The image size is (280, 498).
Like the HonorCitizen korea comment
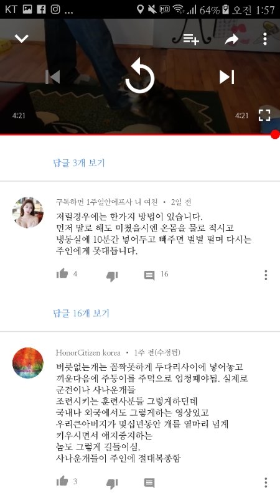(62, 481)
